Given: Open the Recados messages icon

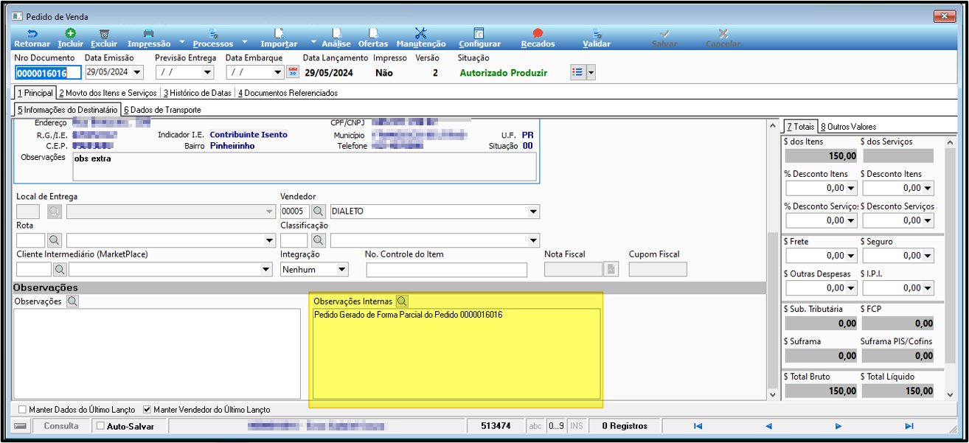Looking at the screenshot, I should coord(538,33).
